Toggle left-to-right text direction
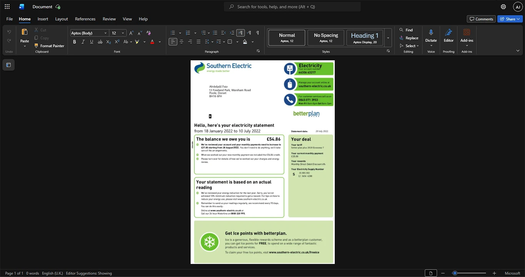The width and height of the screenshot is (525, 277). click(241, 33)
